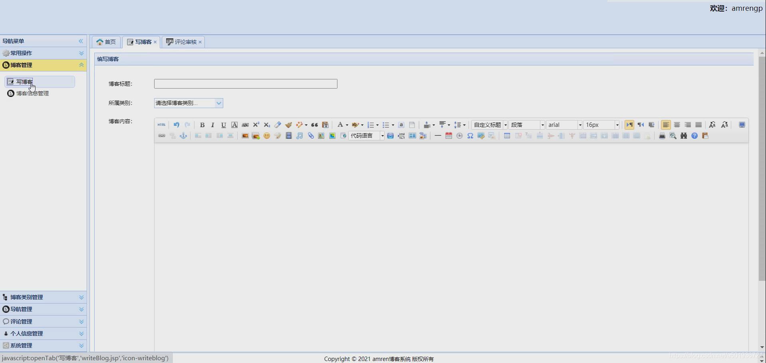Open find and replace binoculars
This screenshot has width=766, height=363.
click(x=684, y=136)
